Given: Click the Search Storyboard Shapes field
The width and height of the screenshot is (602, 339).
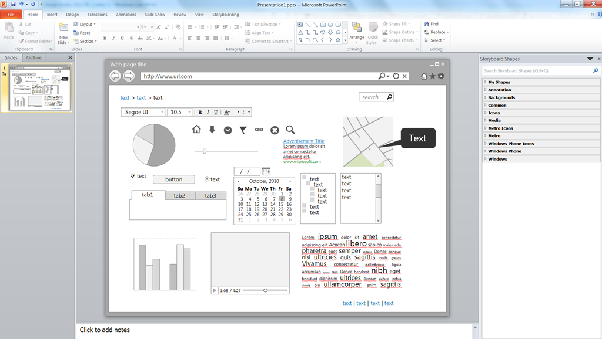Looking at the screenshot, I should pos(537,71).
